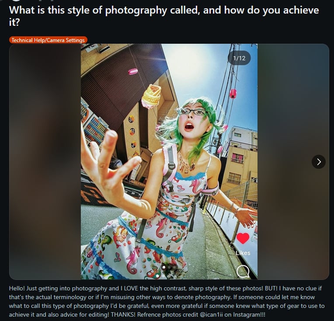Jump to the third carousel dot

pos(174,267)
